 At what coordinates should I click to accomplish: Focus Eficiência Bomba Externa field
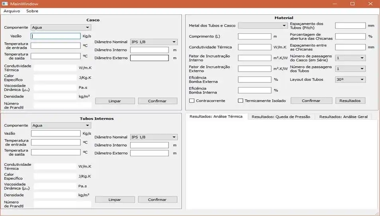coord(255,80)
